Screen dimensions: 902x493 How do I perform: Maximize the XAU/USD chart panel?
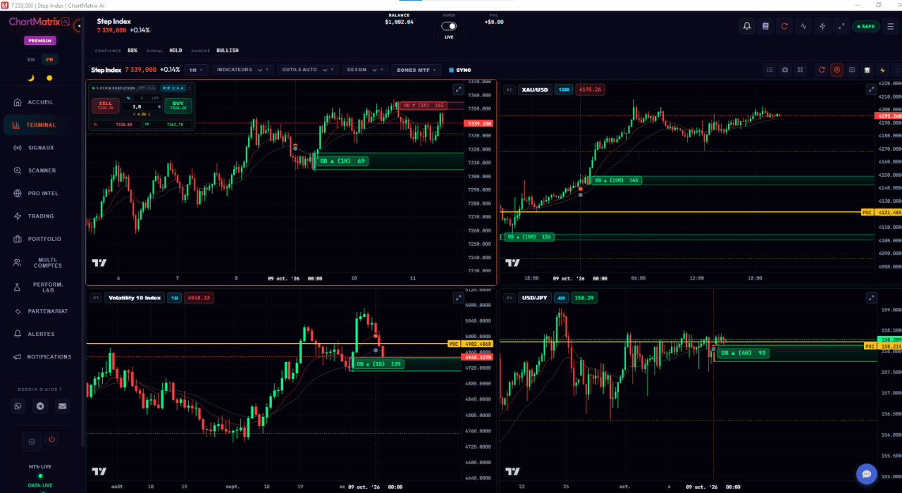(872, 89)
